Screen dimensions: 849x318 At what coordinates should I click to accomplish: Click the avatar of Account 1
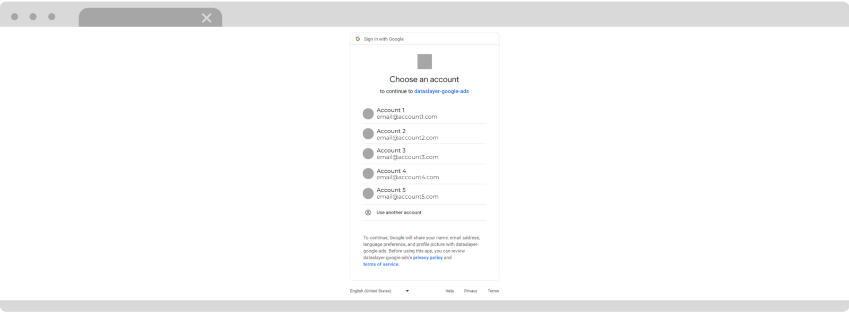coord(368,114)
